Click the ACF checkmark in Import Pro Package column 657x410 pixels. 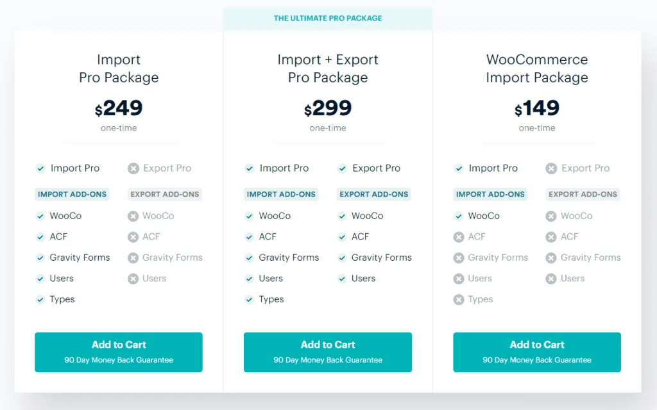coord(40,237)
